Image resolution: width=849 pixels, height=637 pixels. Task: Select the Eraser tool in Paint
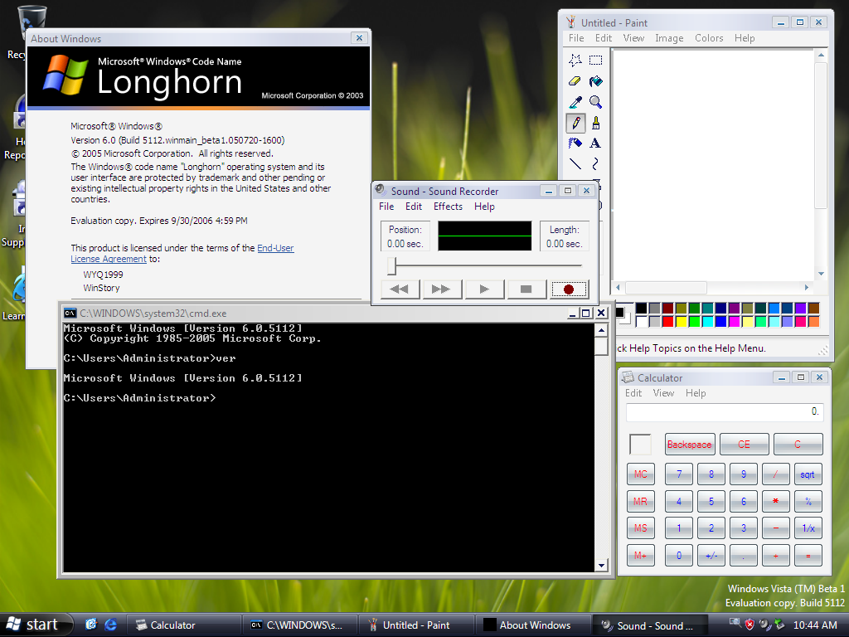tap(575, 81)
